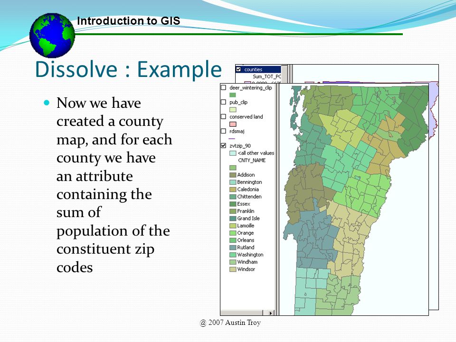Turn on the pub_clip layer checkbox

coord(223,102)
